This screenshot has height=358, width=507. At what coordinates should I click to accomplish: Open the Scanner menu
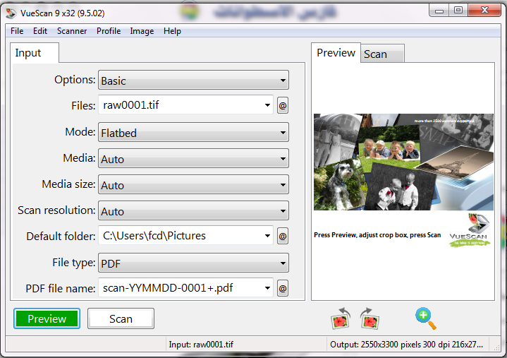click(x=72, y=31)
